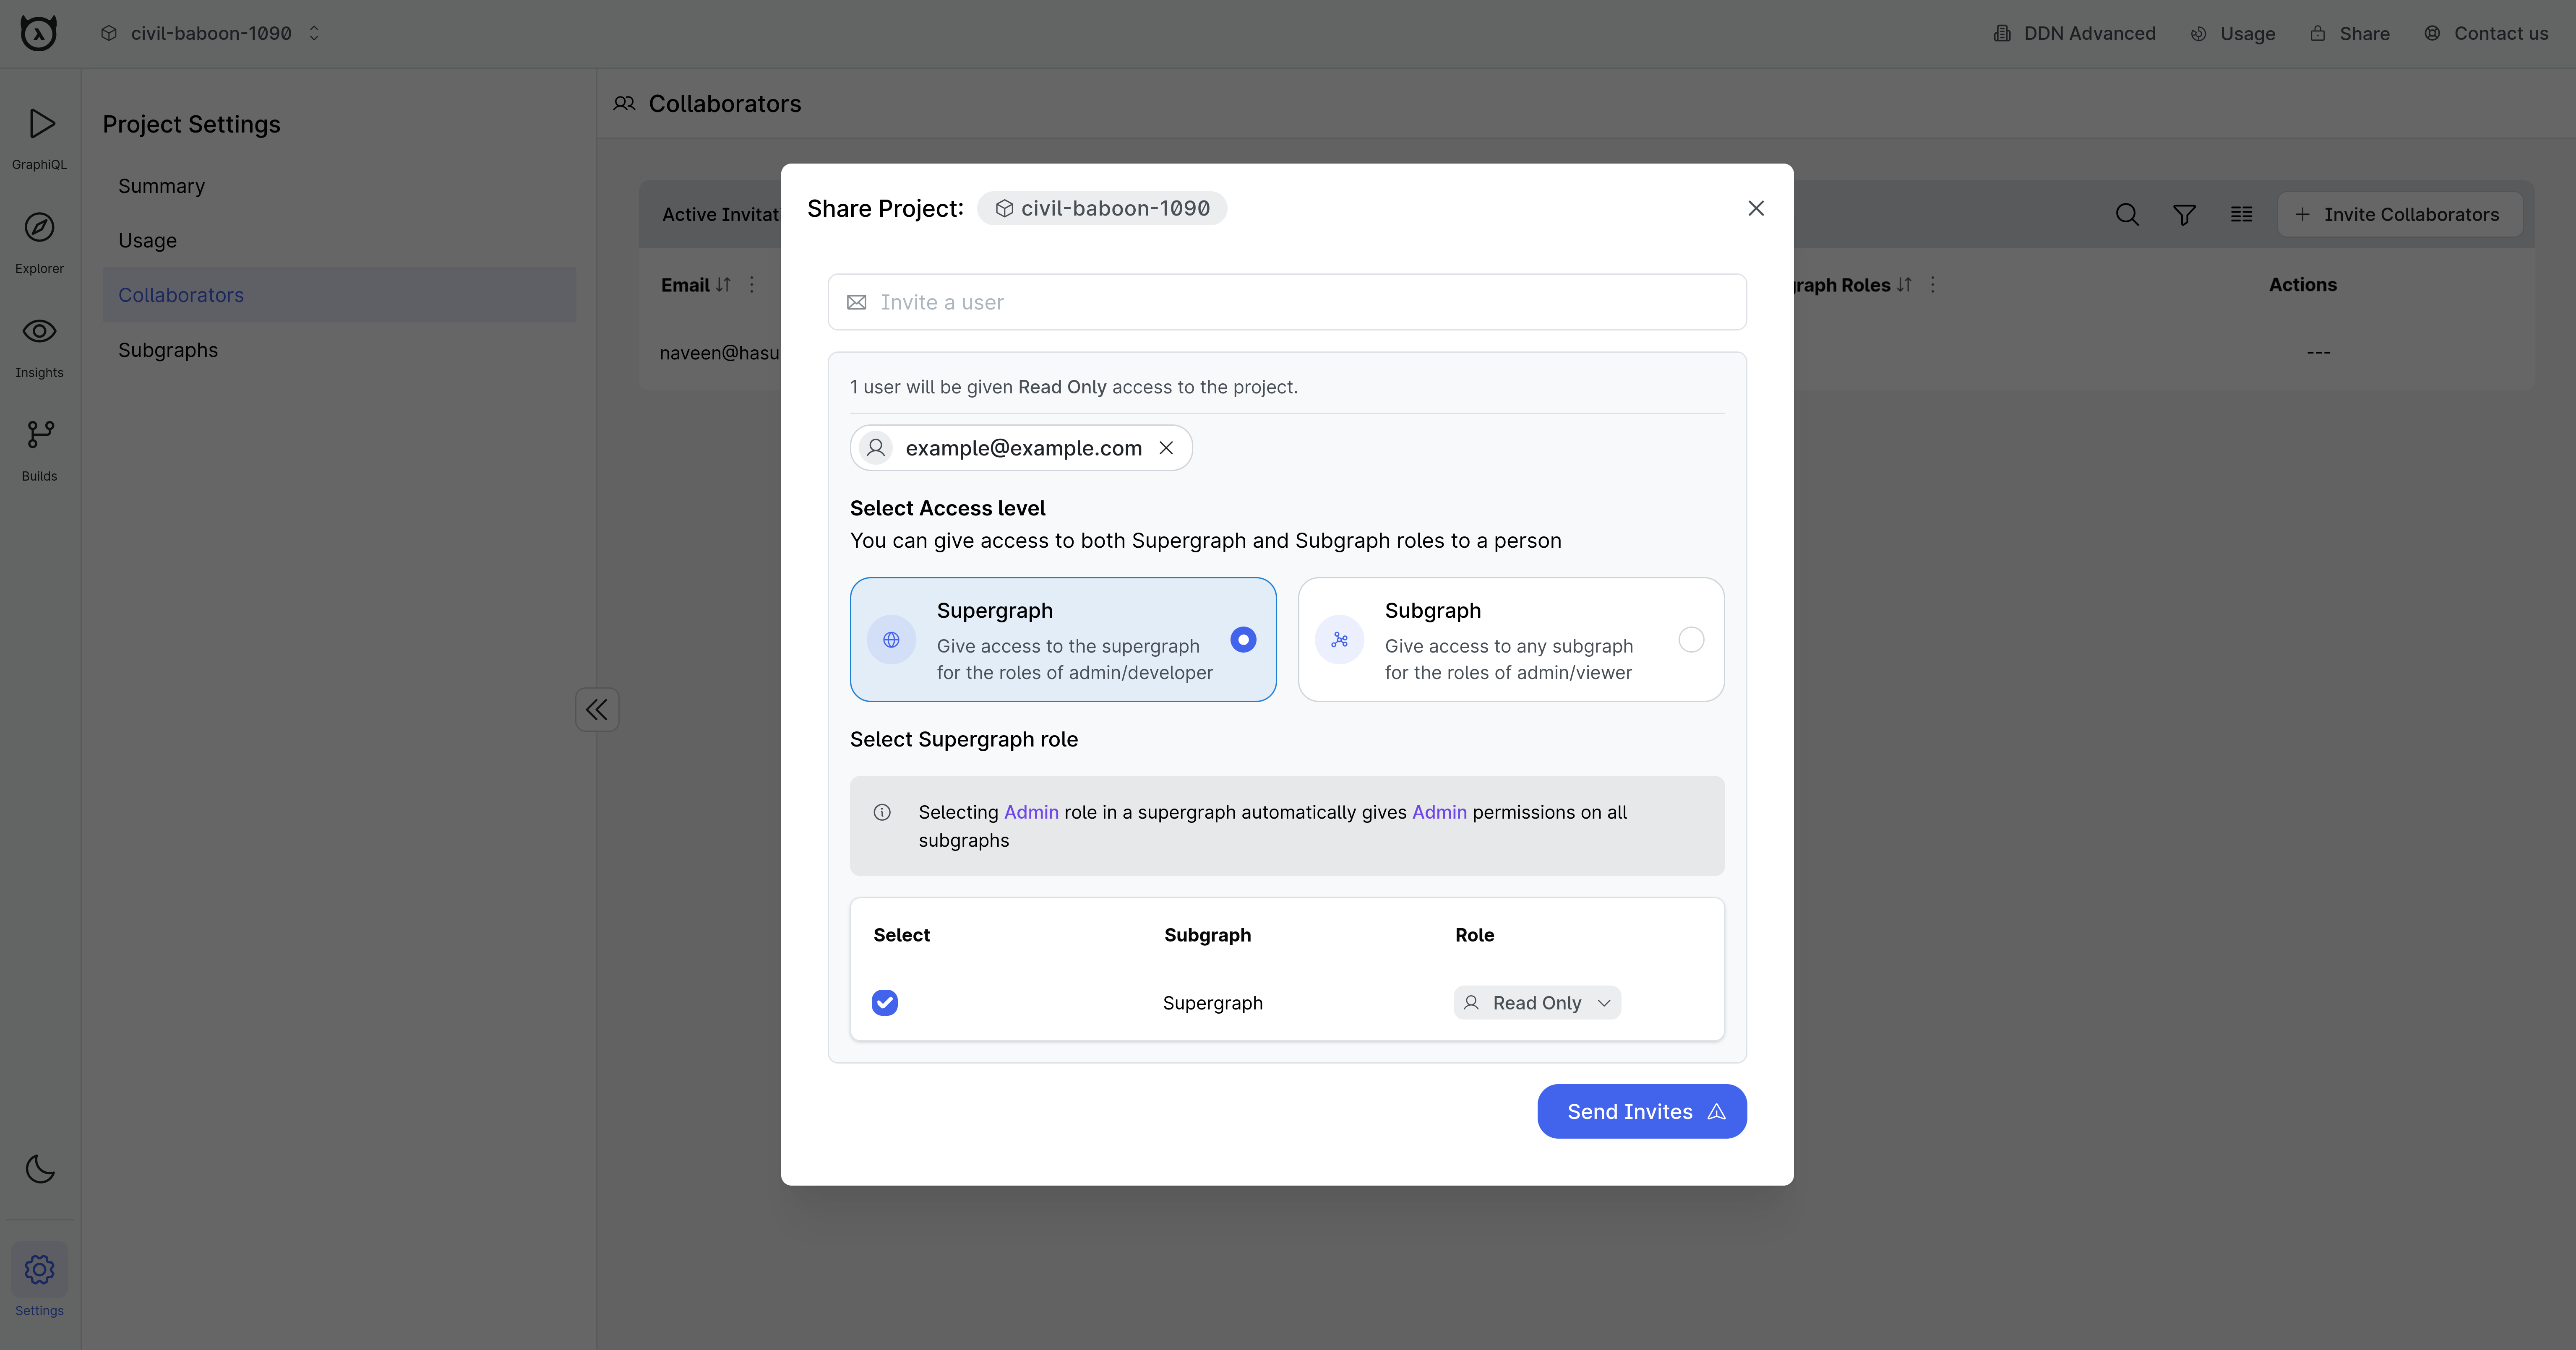Select the Supergraph access level radio
The height and width of the screenshot is (1350, 2576).
[1243, 640]
